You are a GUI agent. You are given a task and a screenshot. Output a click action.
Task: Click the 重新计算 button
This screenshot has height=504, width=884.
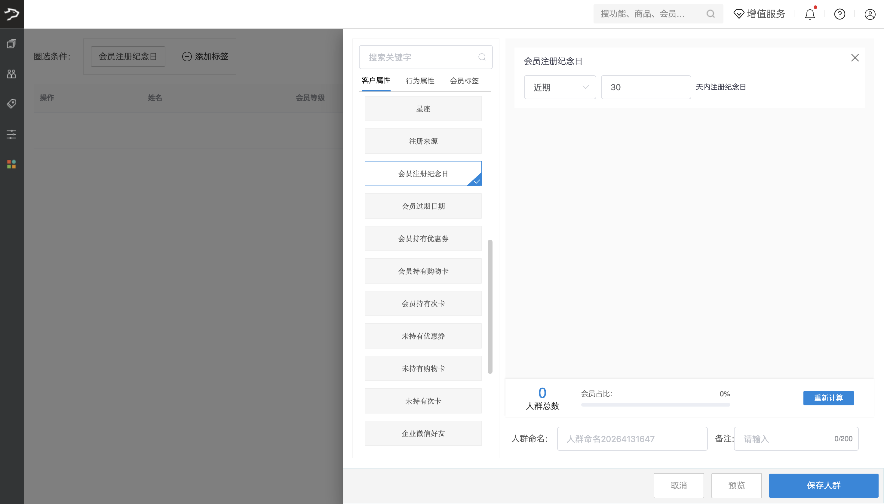[x=829, y=398]
